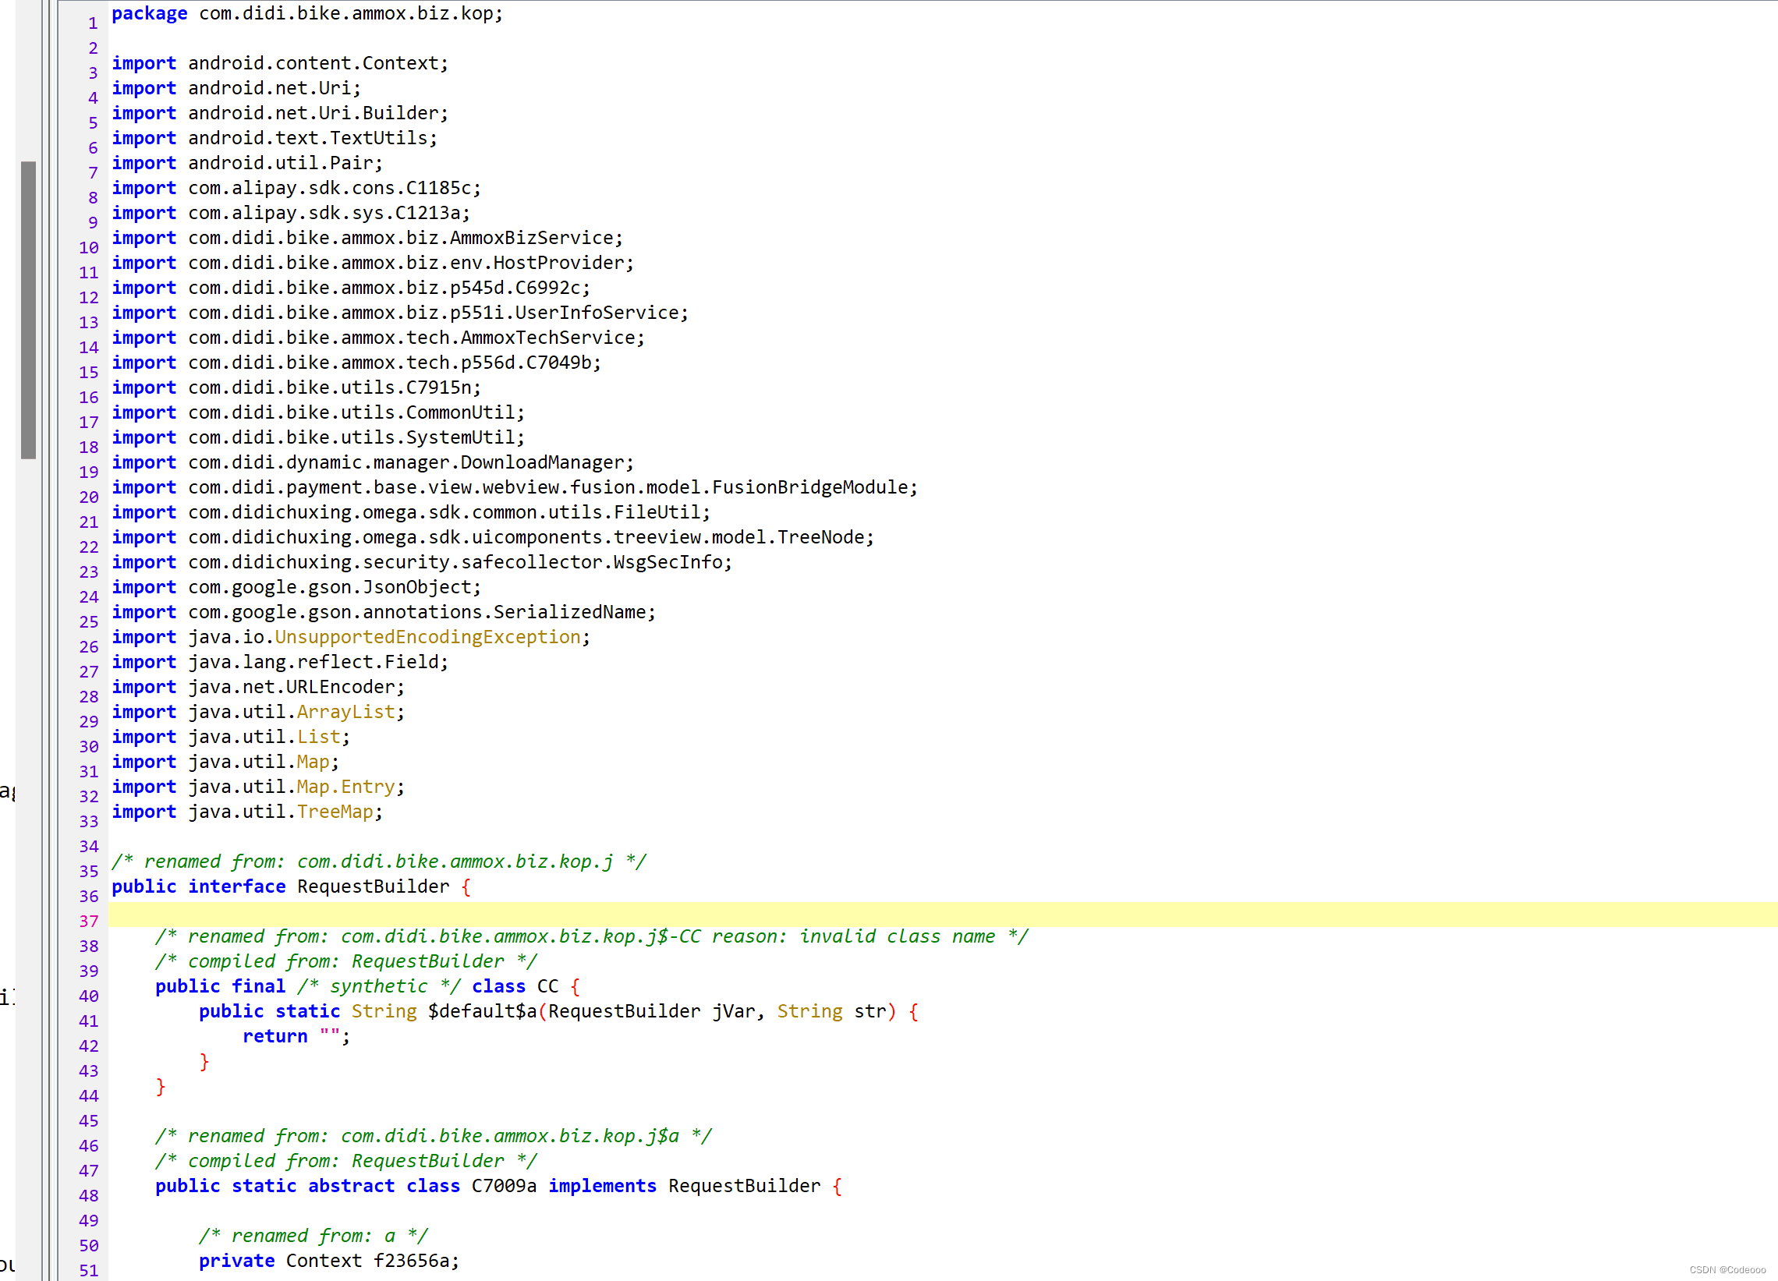Click HostProvider in the import line
The width and height of the screenshot is (1778, 1281).
[558, 263]
